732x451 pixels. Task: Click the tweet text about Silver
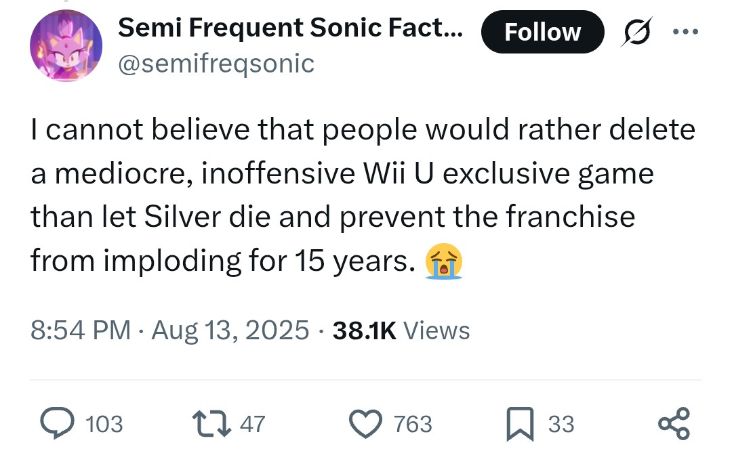coord(332,217)
